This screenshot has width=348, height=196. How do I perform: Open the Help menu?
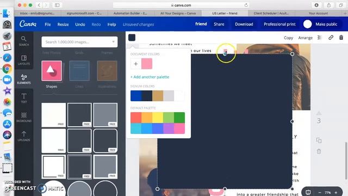(111, 24)
